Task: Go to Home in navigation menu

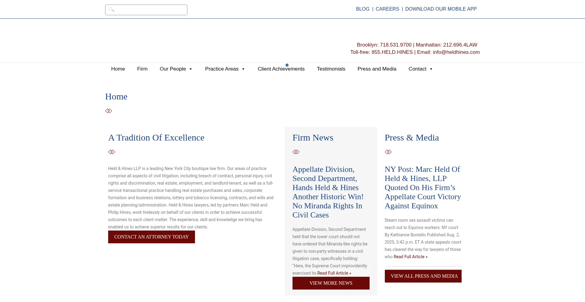Action: [x=118, y=69]
